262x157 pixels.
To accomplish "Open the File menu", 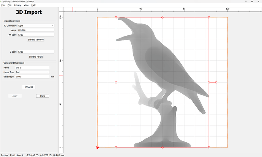I will point(3,5).
